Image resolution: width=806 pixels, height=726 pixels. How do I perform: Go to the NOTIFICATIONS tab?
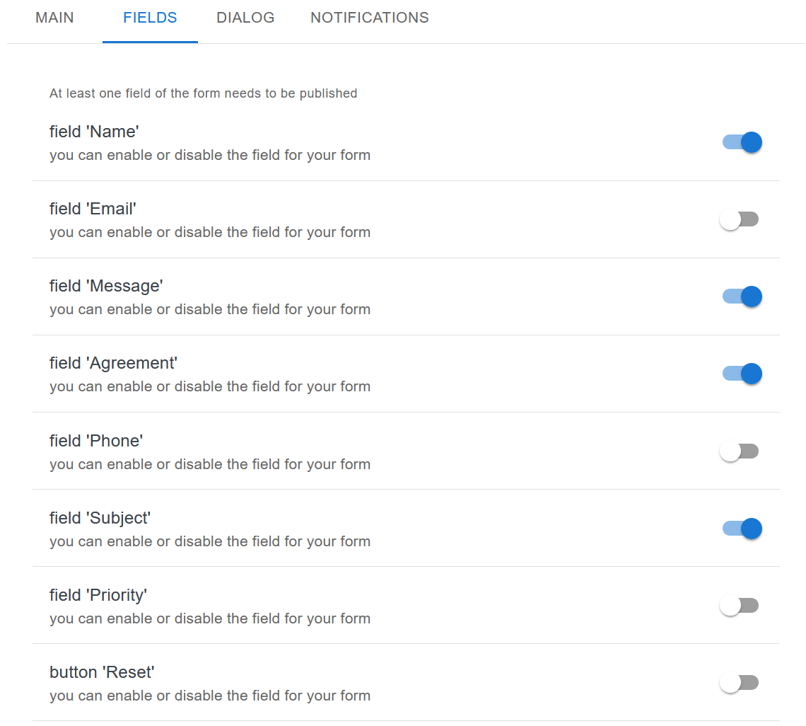pos(369,18)
